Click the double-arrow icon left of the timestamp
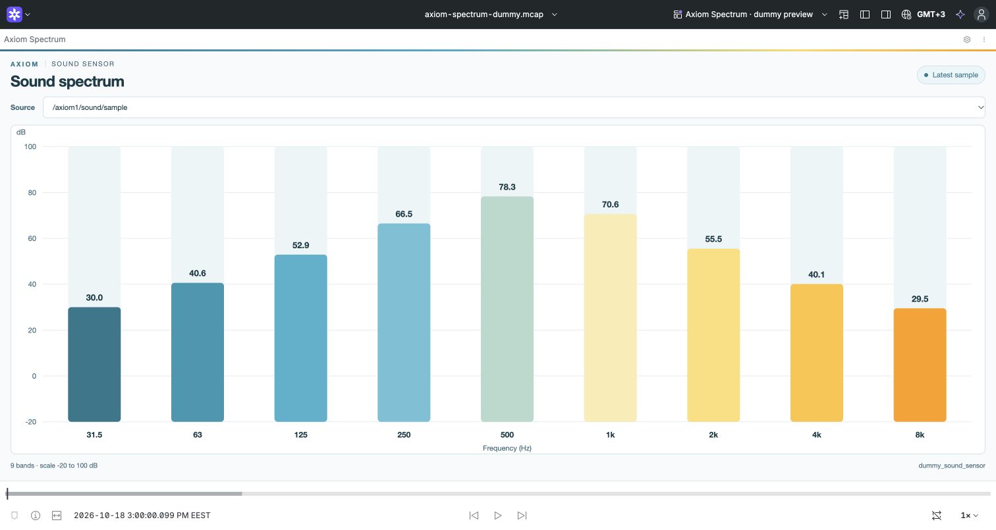996x530 pixels. (57, 516)
